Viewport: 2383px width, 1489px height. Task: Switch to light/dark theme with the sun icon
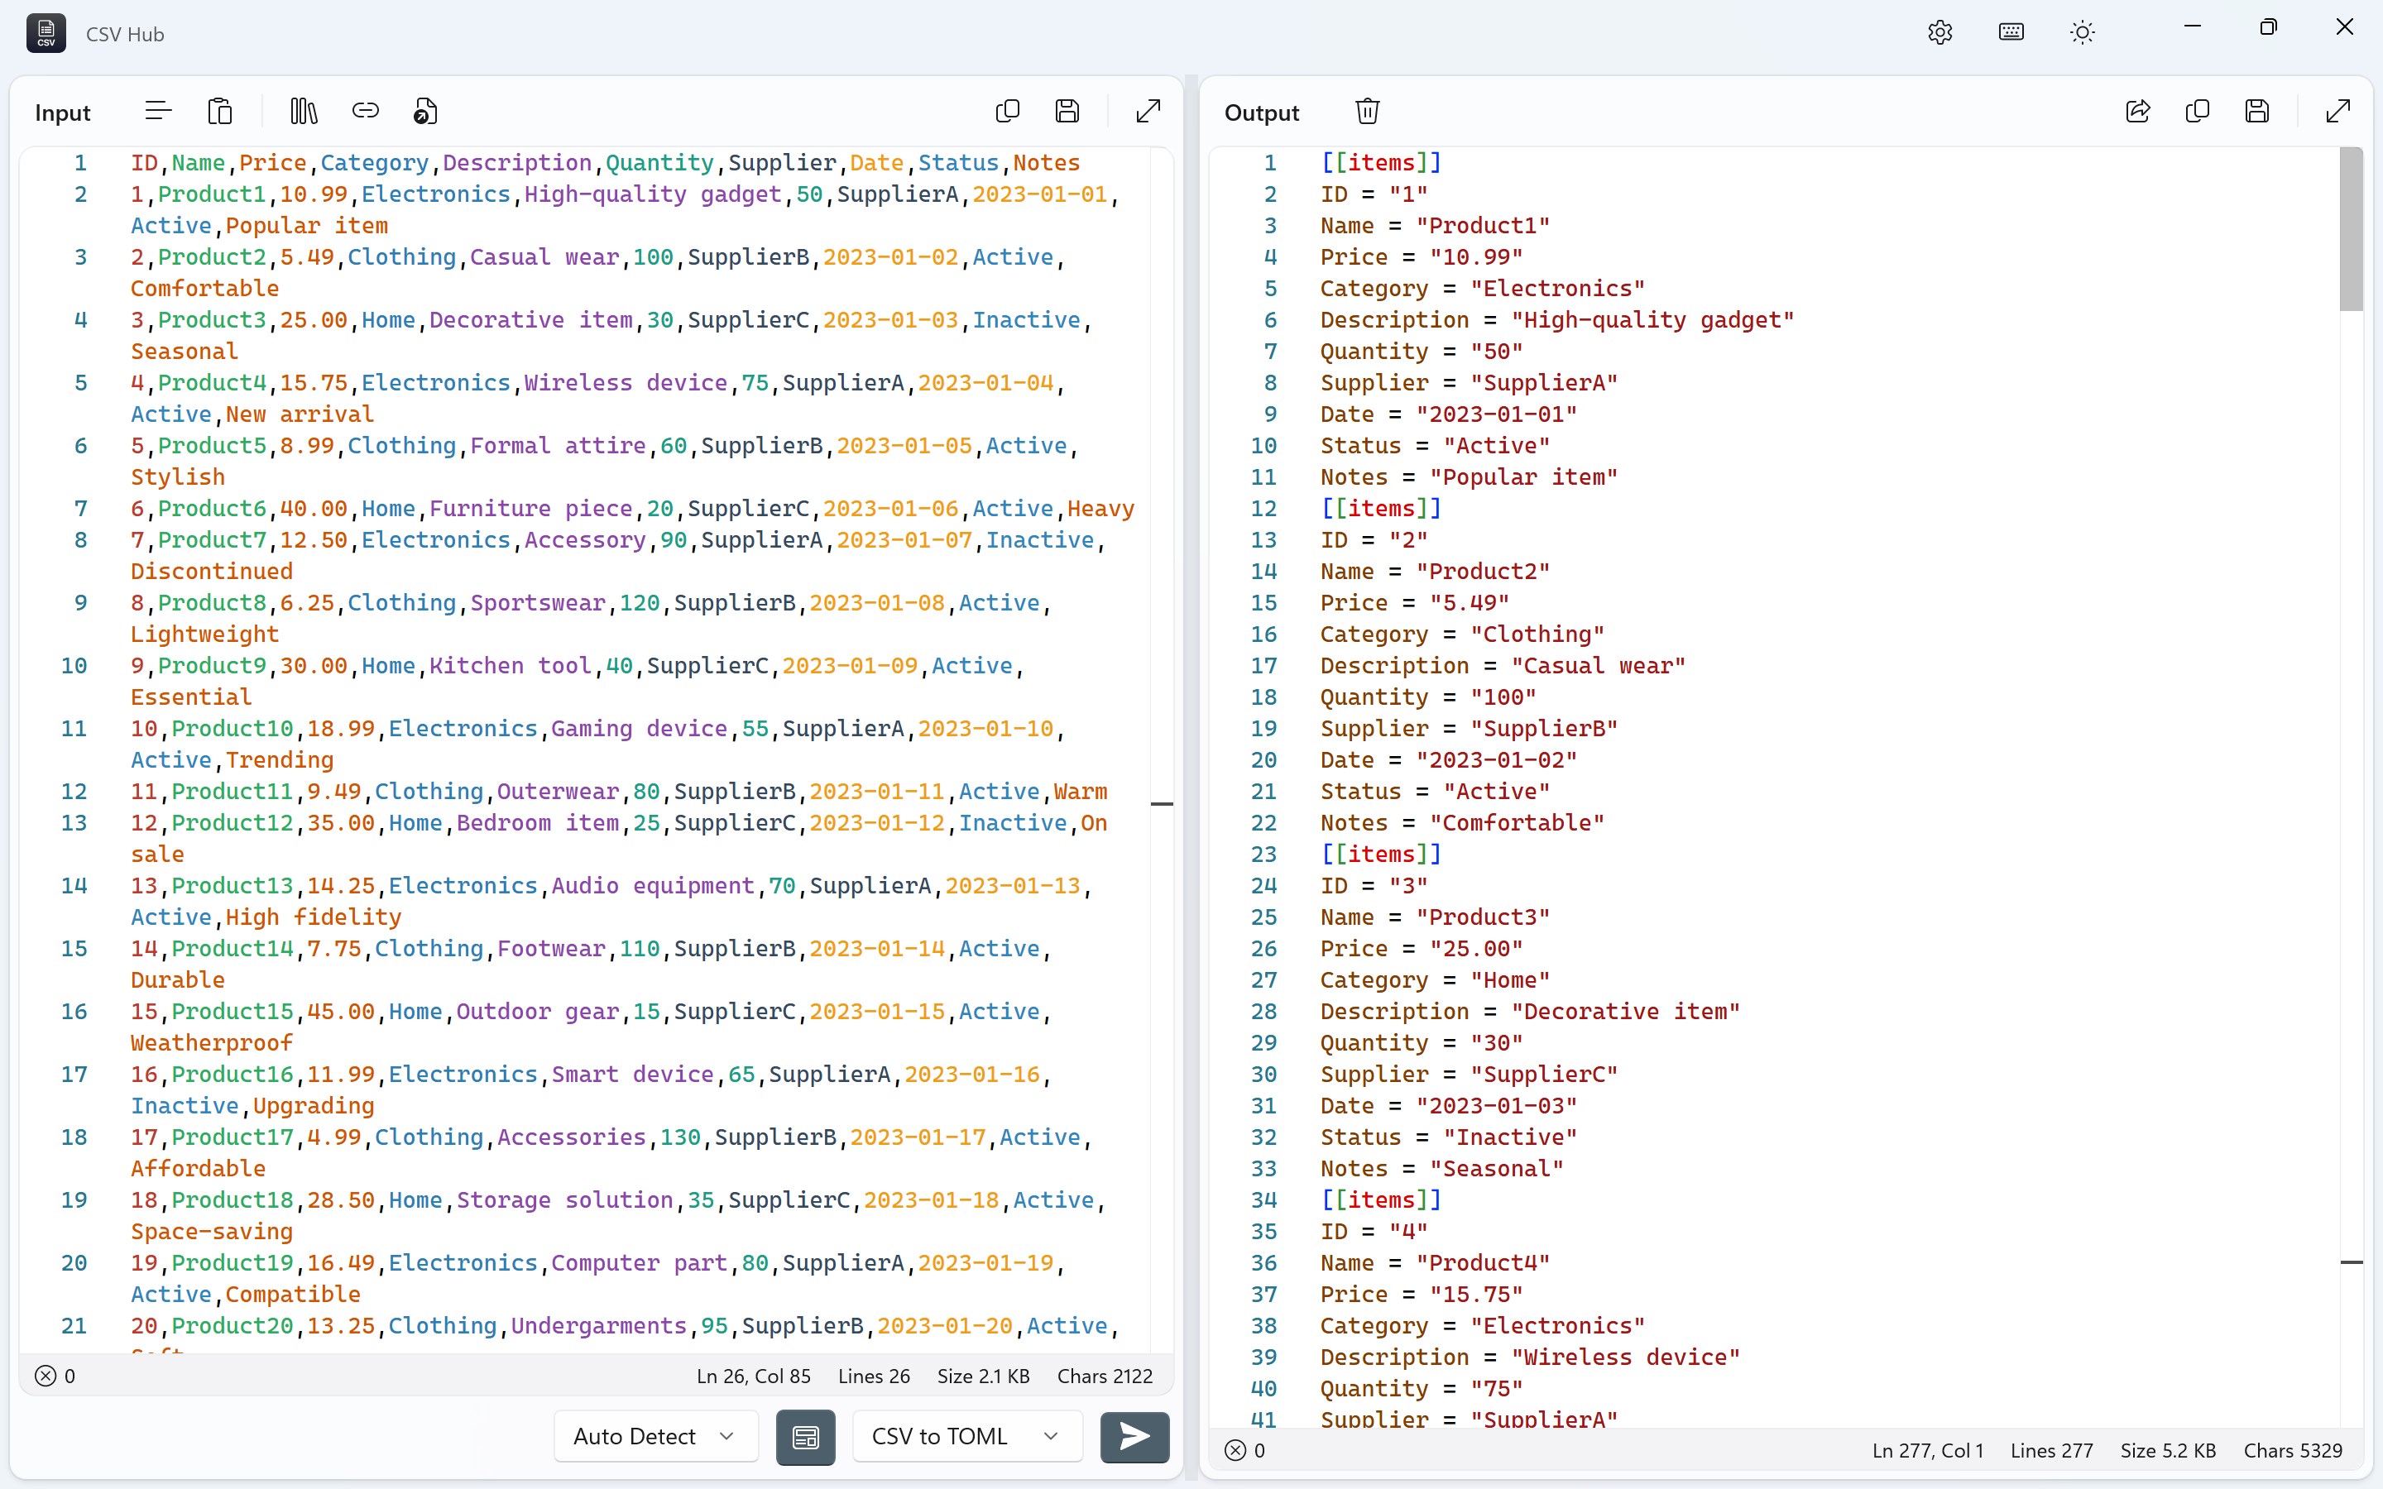click(x=2082, y=31)
